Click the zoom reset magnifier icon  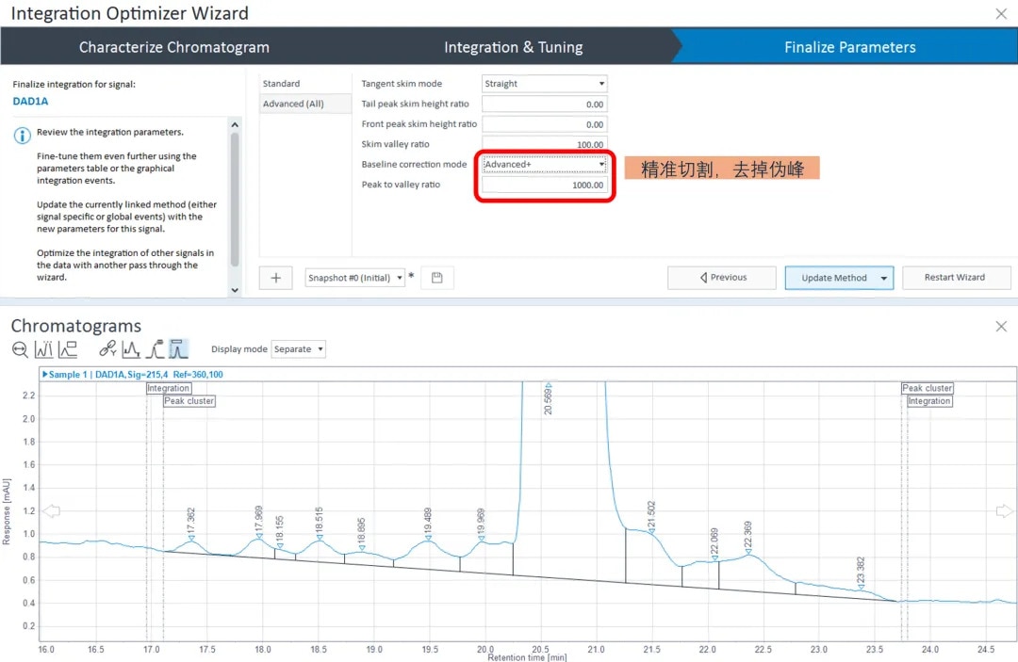click(20, 349)
